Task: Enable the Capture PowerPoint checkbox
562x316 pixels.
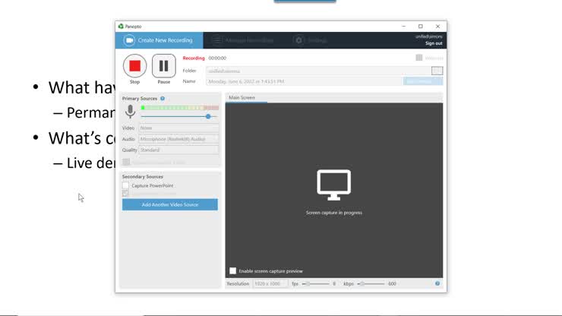Action: click(126, 185)
